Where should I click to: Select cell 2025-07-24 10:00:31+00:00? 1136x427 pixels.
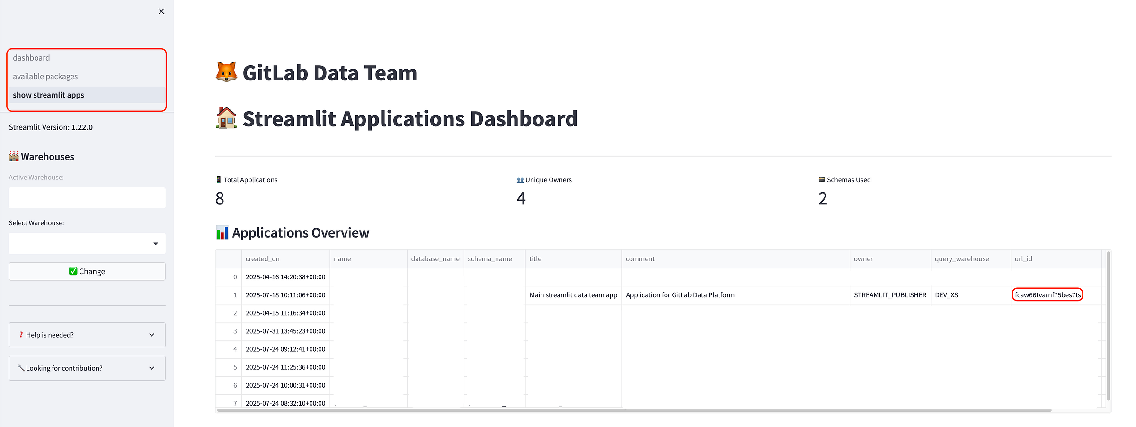coord(285,385)
